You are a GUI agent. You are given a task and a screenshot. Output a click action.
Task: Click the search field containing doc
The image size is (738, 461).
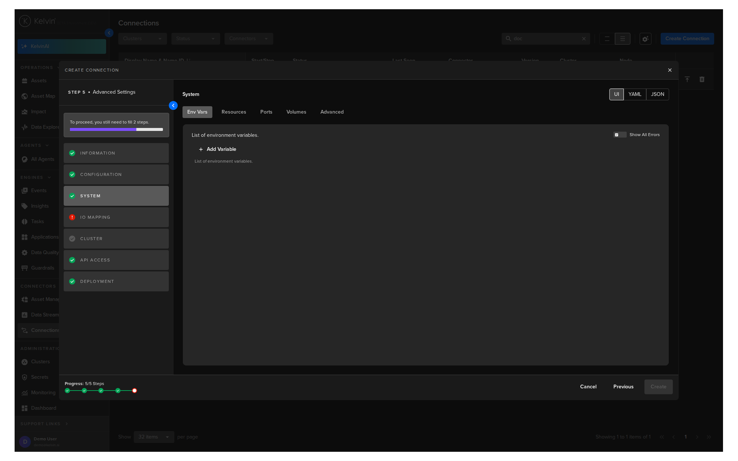pos(545,39)
